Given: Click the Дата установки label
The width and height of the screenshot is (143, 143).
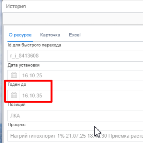Looking at the screenshot, I should pos(24,65).
